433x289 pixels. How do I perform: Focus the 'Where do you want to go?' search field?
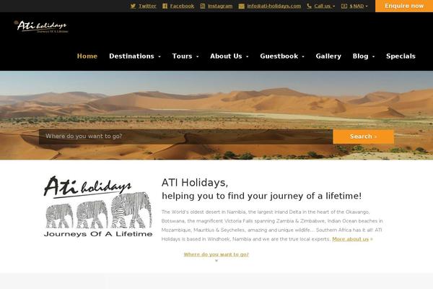(x=186, y=137)
